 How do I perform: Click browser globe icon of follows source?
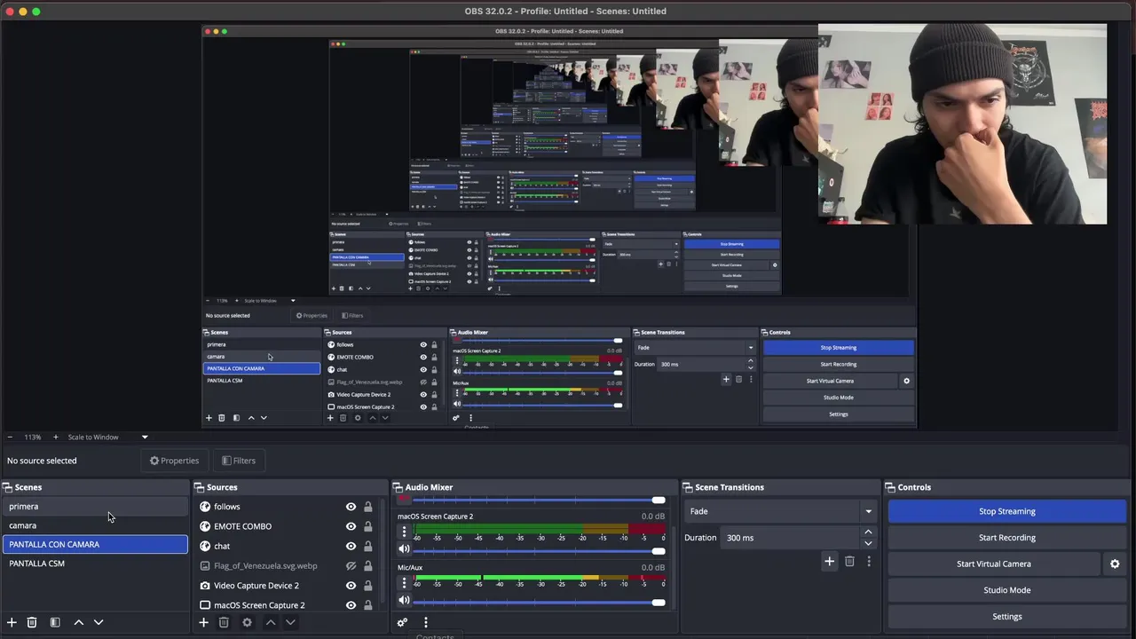point(205,507)
